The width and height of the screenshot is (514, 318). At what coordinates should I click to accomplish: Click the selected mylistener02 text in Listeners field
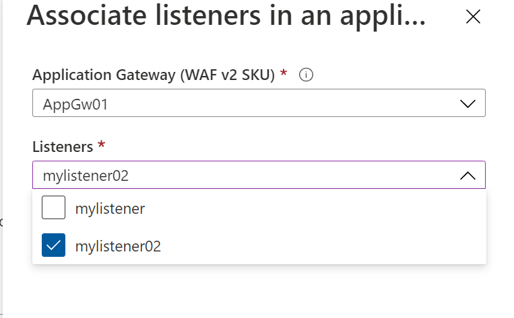pyautogui.click(x=86, y=176)
